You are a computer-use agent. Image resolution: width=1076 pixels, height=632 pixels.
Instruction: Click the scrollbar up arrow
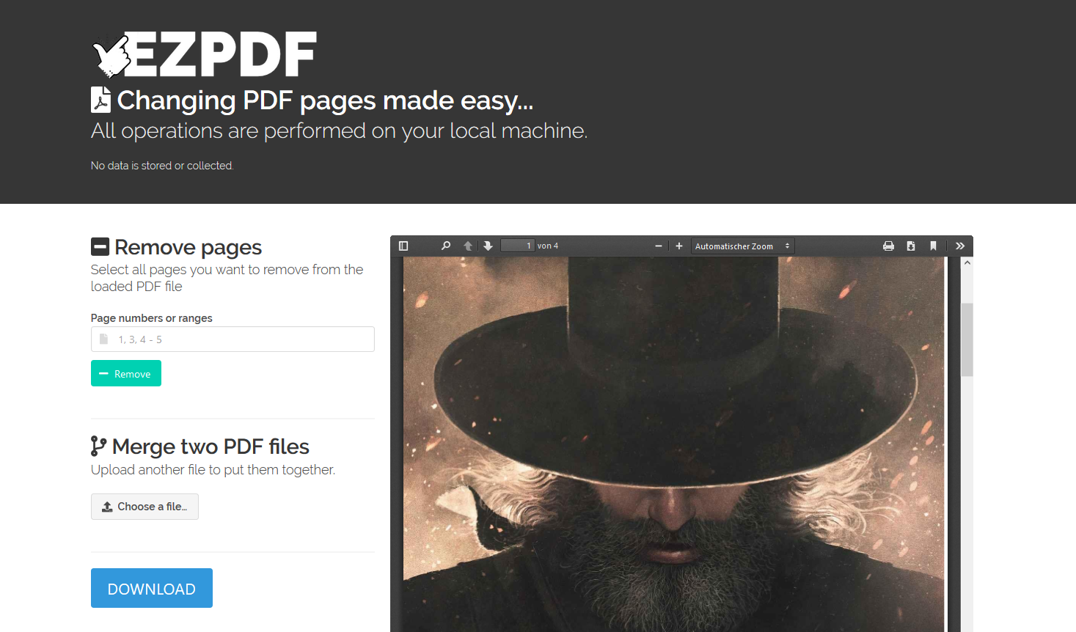[x=967, y=262]
